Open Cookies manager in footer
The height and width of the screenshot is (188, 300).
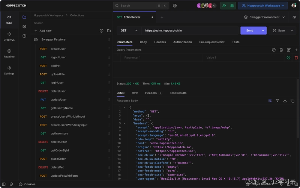point(27,184)
